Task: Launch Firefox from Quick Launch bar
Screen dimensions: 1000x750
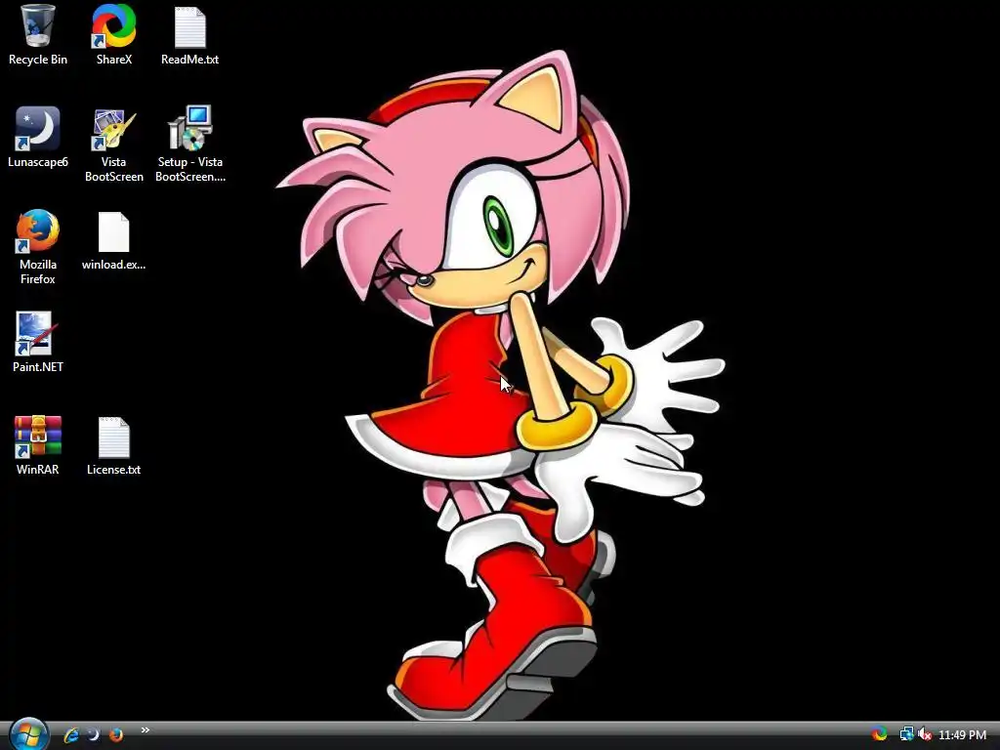Action: point(115,734)
